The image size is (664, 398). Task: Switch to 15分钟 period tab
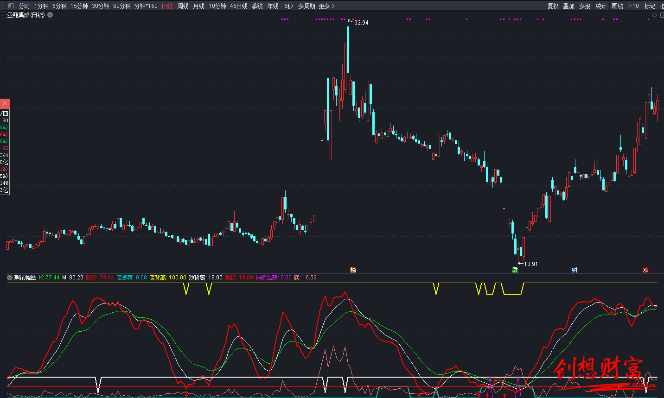click(x=79, y=6)
